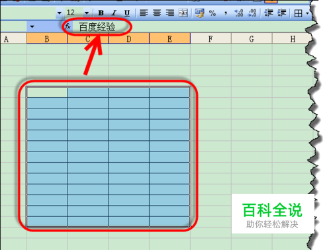Viewport: 331px width, 250px height.
Task: Toggle Bold formatting
Action: [101, 13]
